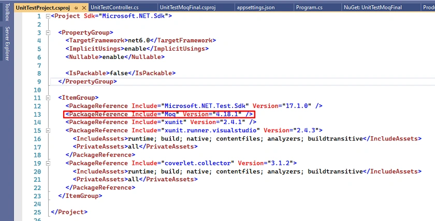435x221 pixels.
Task: Collapse the coverlet.collector PackageReference block
Action: (x=48, y=163)
